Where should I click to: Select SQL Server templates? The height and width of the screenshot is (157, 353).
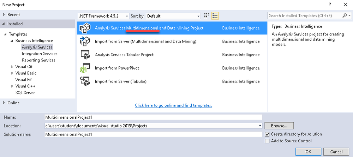tap(25, 93)
